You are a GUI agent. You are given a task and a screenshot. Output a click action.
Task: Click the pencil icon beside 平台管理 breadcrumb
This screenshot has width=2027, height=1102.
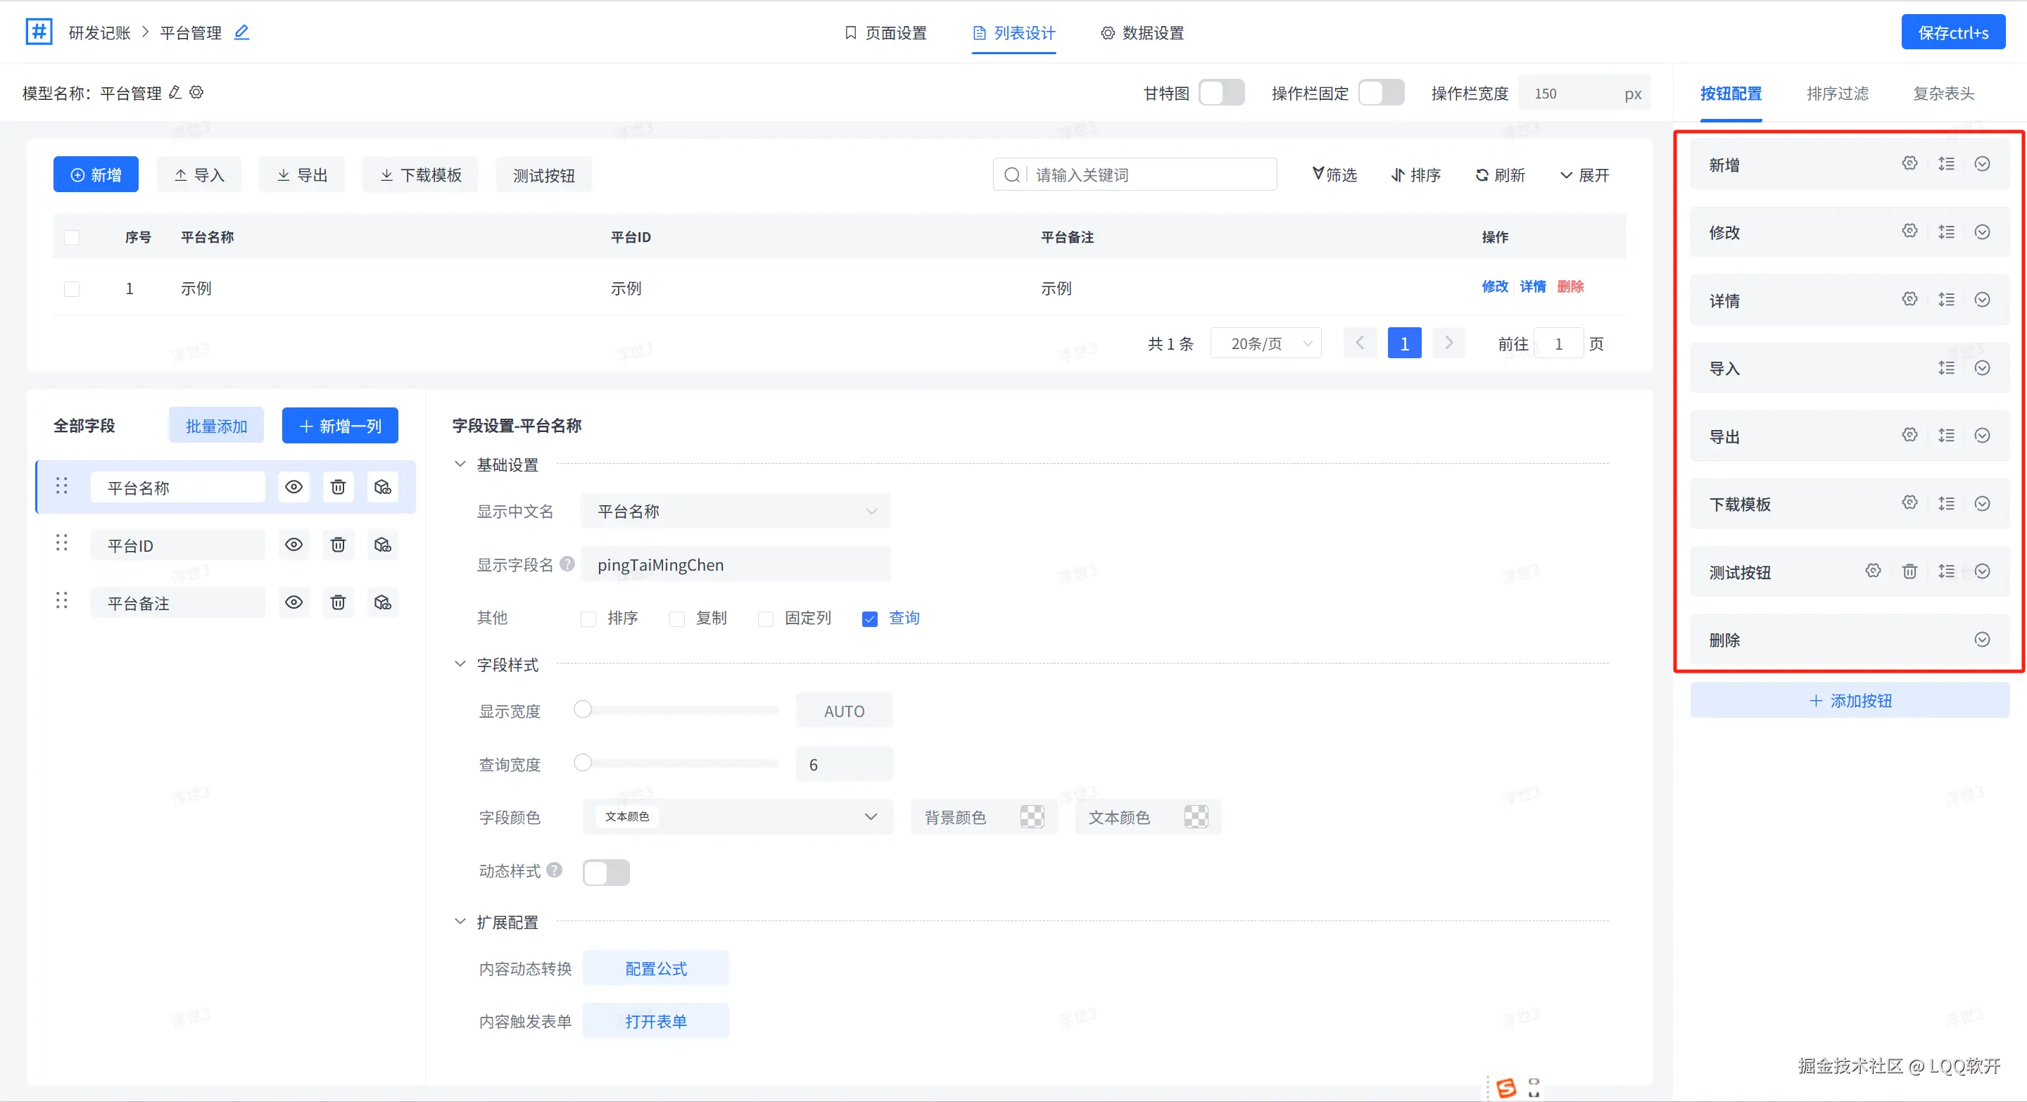[x=241, y=32]
